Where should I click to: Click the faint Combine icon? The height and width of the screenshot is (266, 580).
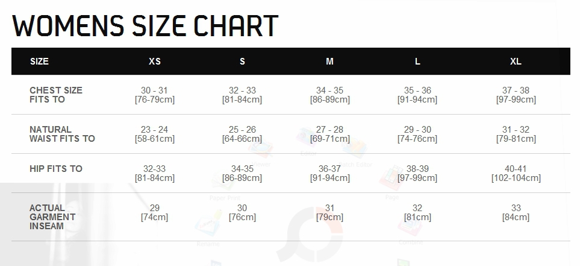[410, 226]
